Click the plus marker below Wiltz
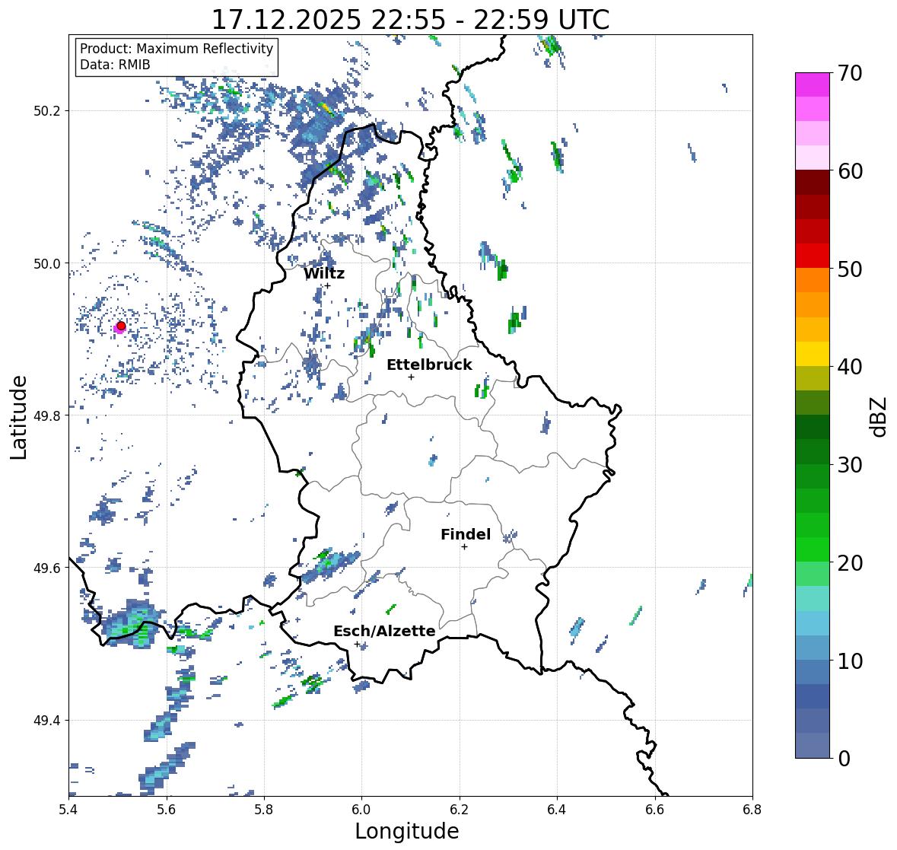This screenshot has height=850, width=897. click(327, 285)
